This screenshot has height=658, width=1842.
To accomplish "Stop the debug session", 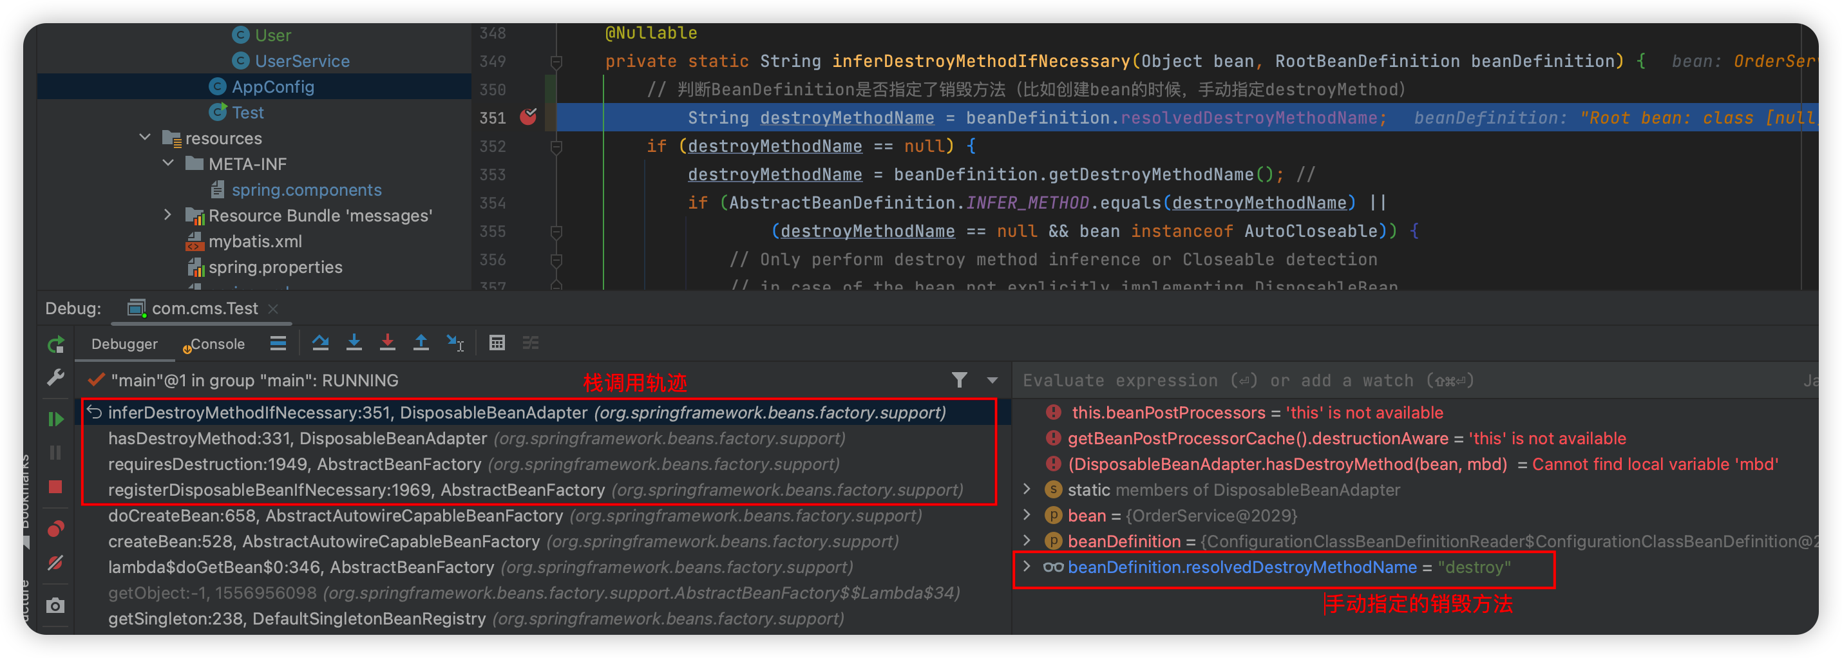I will 56,487.
